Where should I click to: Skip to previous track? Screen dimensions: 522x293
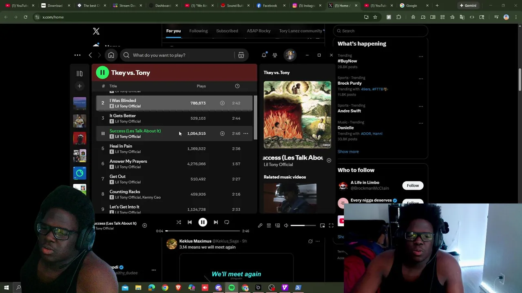coord(190,222)
